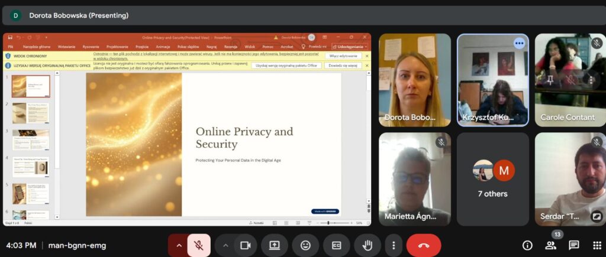Open the Animacje tab in PowerPoint
Screen dimensions: 606x257
[163, 46]
